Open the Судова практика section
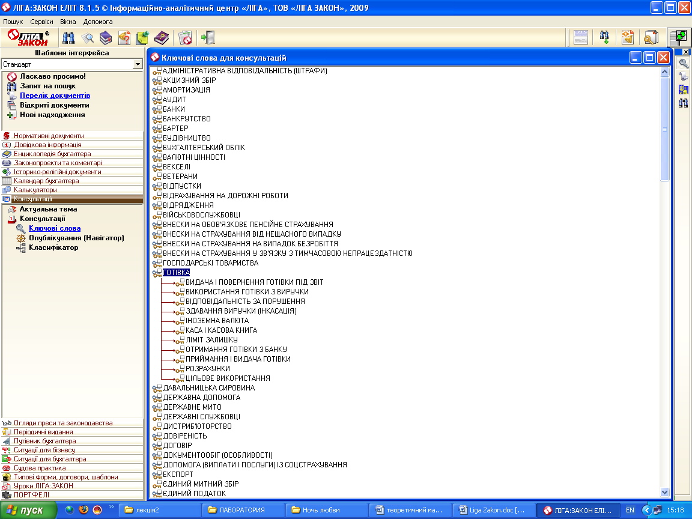This screenshot has width=692, height=519. point(39,469)
